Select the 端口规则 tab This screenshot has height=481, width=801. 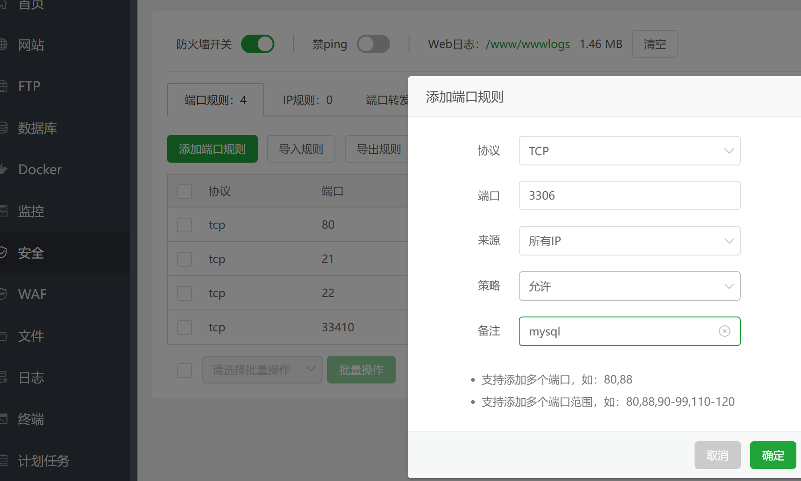tap(216, 100)
